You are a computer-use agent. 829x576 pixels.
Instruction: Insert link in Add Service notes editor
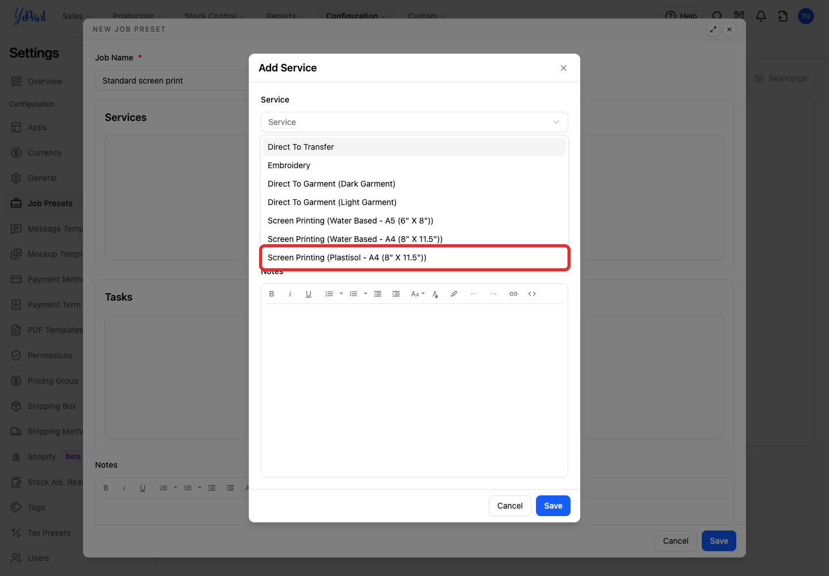coord(514,294)
